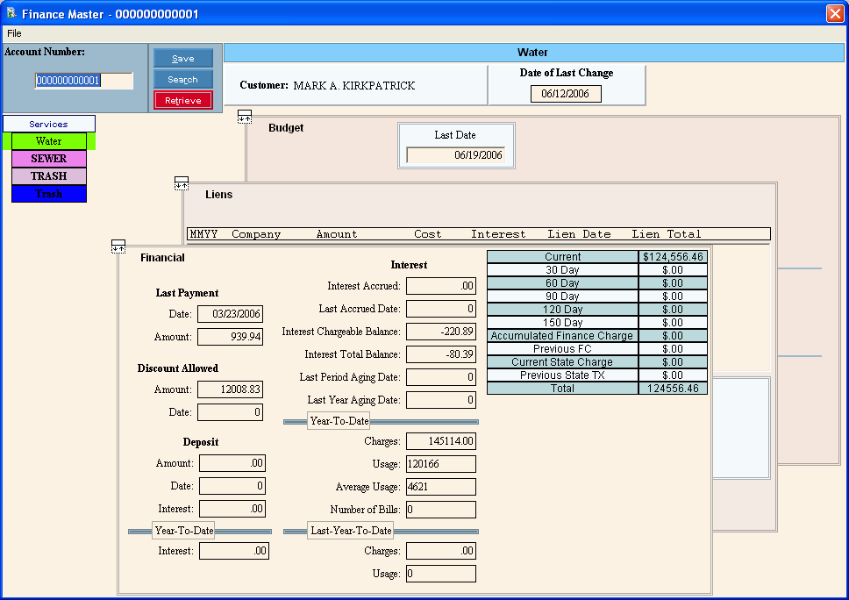Click the 60 Day row label

tap(562, 283)
